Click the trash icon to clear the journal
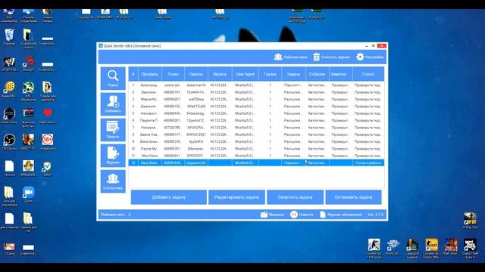Viewport: 485px width, 272px height. (316, 57)
